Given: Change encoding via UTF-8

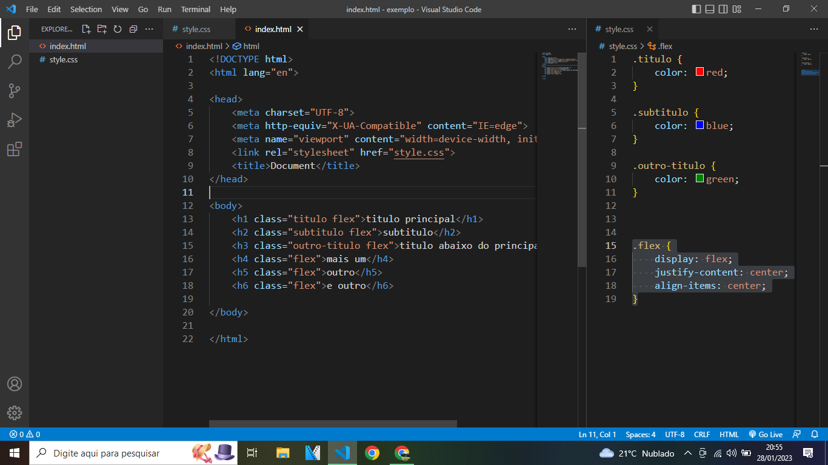Looking at the screenshot, I should pyautogui.click(x=675, y=434).
